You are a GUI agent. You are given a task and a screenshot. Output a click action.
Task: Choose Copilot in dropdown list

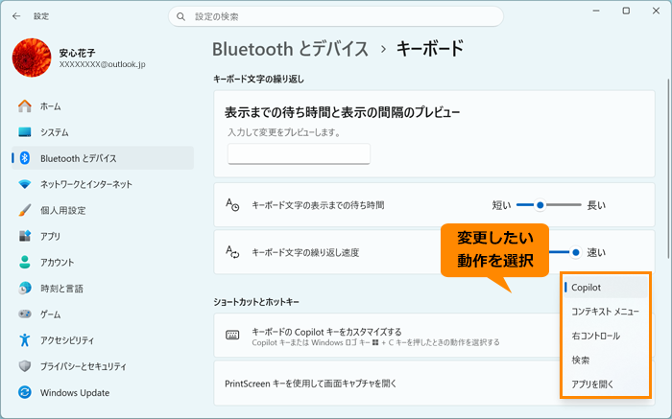[606, 288]
